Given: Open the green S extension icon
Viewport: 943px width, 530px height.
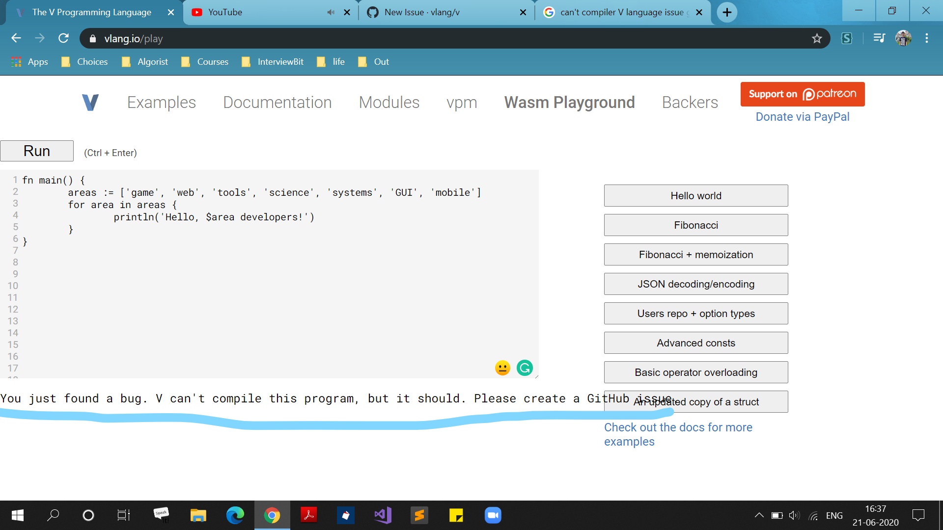Looking at the screenshot, I should (x=847, y=38).
